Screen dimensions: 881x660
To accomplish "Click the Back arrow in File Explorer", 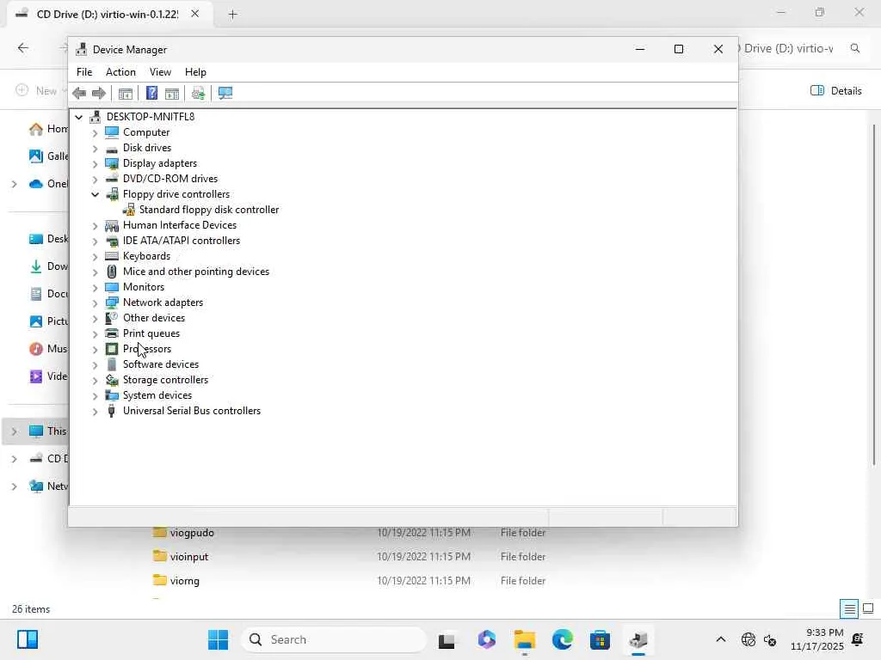I will [23, 48].
